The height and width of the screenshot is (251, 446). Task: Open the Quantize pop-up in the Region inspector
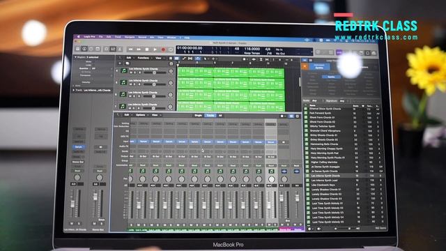(x=97, y=68)
